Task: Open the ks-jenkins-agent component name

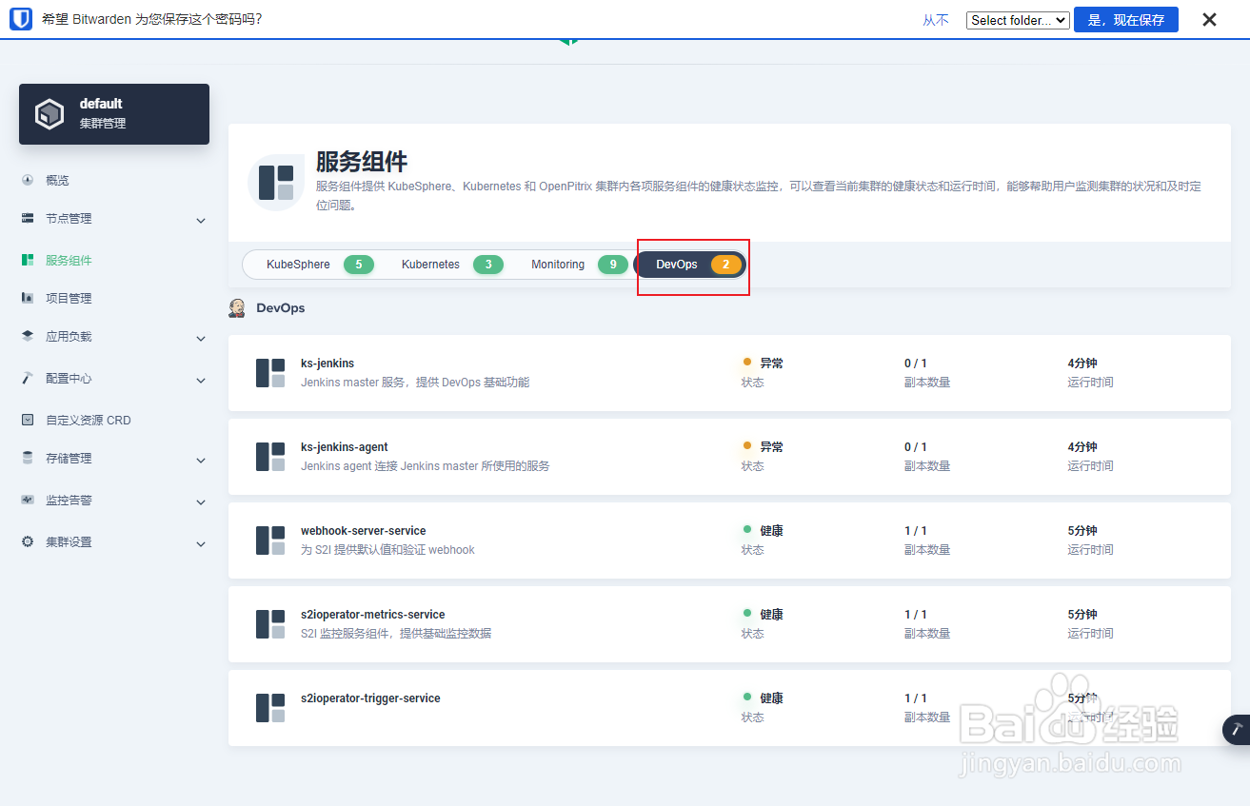Action: 345,447
